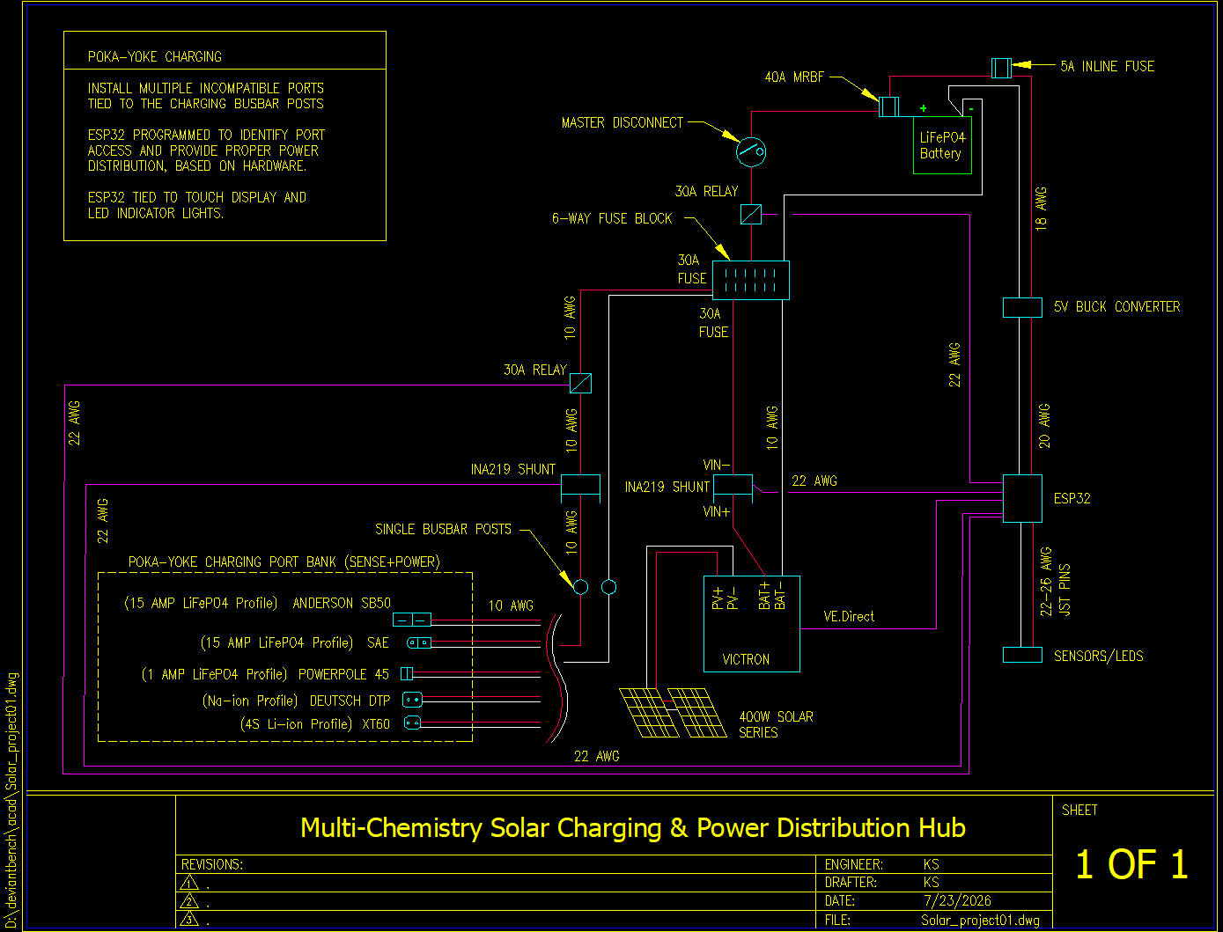Click the 'DRAFTER:' field label
This screenshot has height=932, width=1223.
[x=851, y=882]
